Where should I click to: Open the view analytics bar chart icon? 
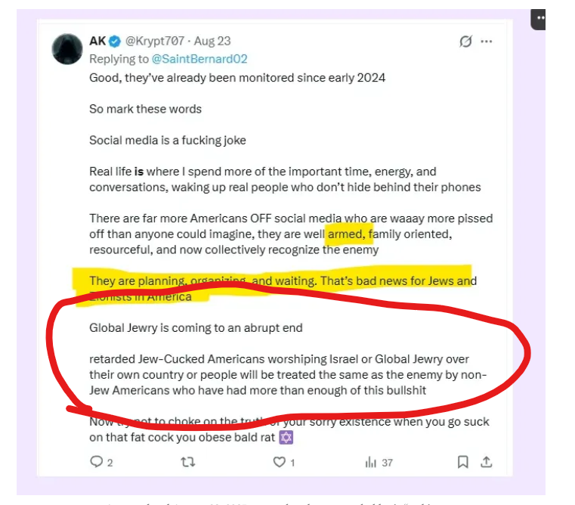[371, 462]
